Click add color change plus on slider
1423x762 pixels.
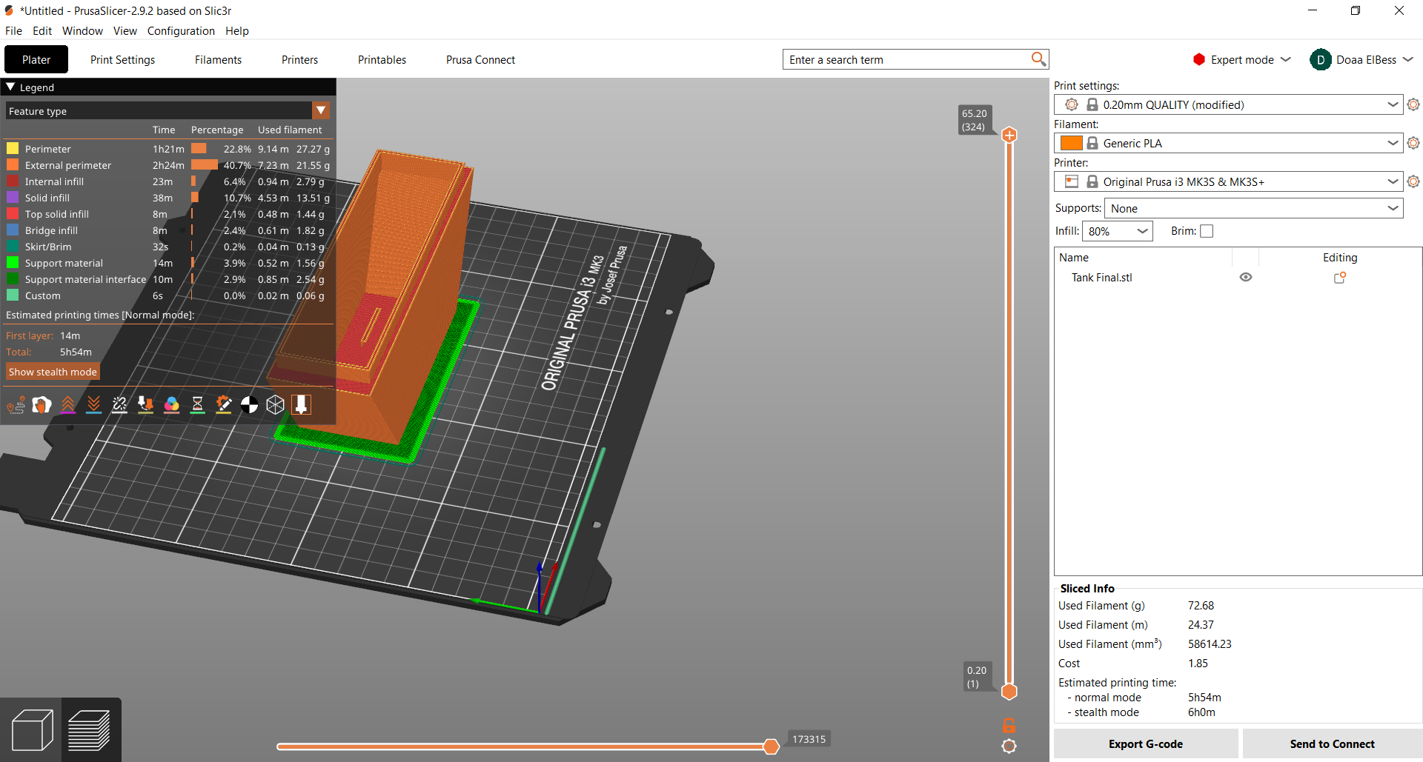tap(1009, 135)
